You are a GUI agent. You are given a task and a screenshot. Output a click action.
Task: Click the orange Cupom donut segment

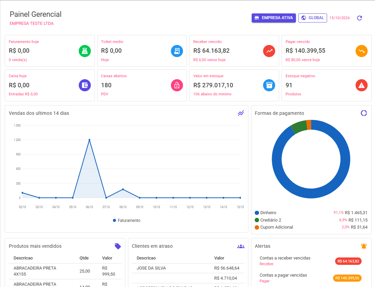pos(309,125)
